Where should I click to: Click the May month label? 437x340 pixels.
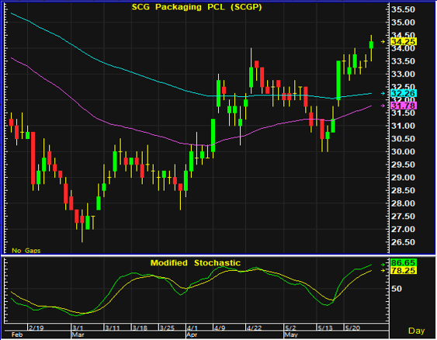(x=291, y=335)
